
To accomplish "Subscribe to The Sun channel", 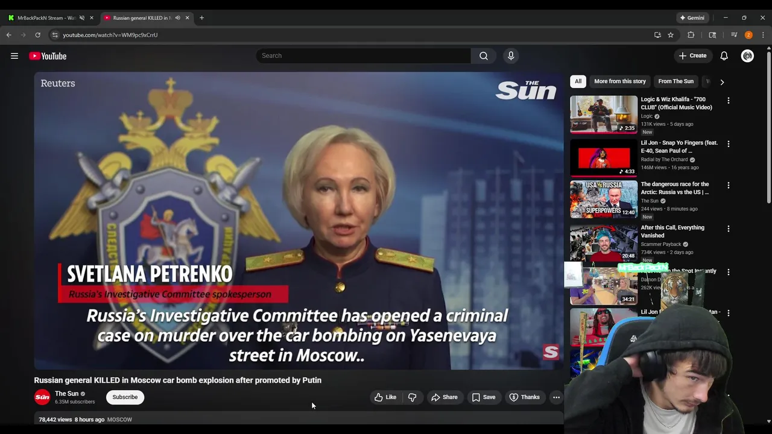I will point(125,397).
